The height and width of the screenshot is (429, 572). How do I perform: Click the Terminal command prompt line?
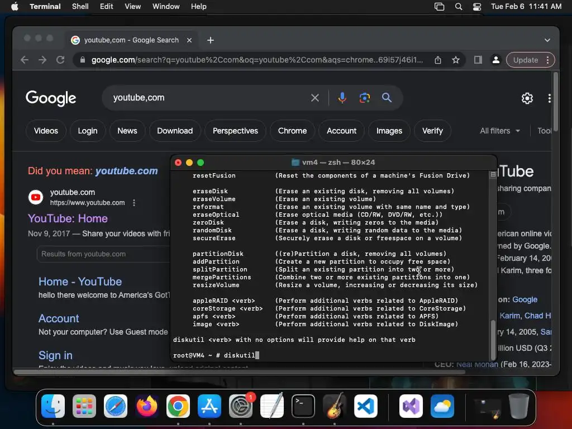click(330, 355)
